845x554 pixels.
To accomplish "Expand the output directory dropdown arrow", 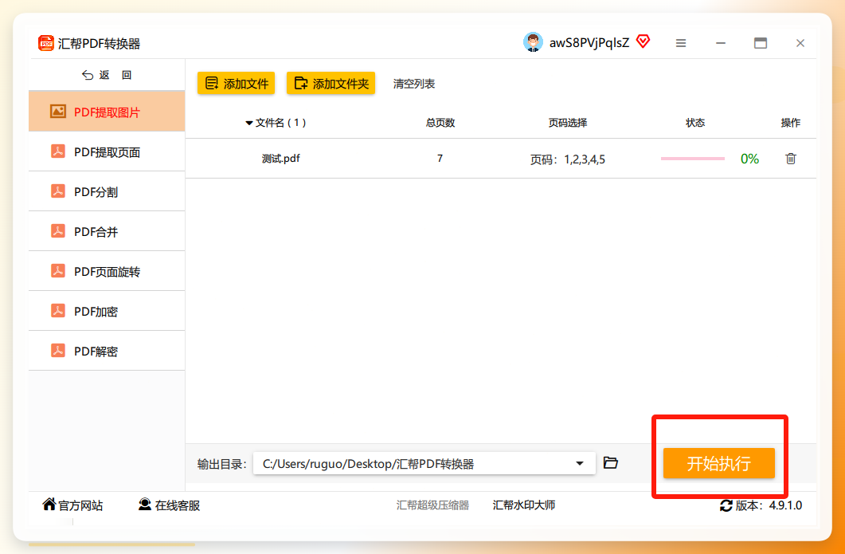I will pos(580,463).
